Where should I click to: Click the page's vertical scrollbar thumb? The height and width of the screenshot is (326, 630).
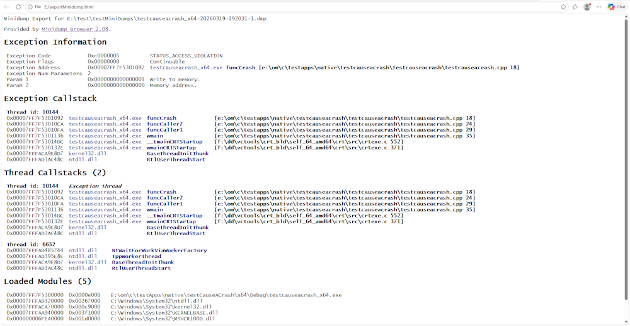point(626,159)
